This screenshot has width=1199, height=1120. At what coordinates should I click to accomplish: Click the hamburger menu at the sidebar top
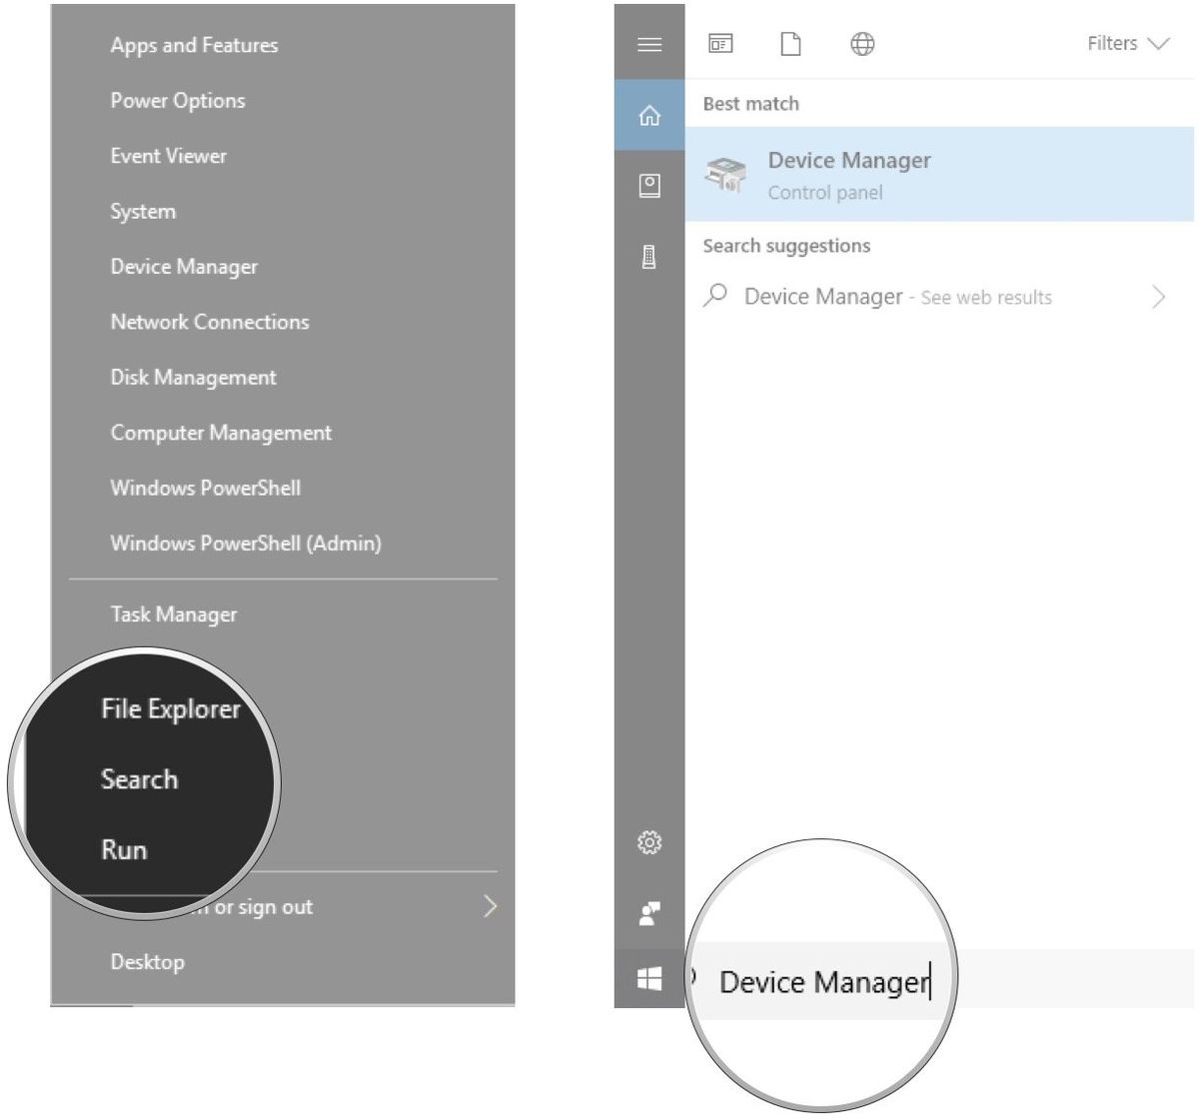click(650, 43)
